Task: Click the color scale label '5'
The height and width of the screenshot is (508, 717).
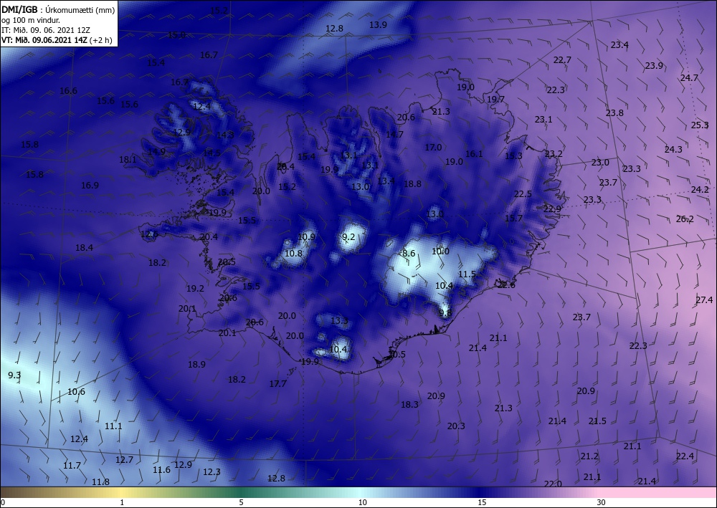Action: click(241, 502)
